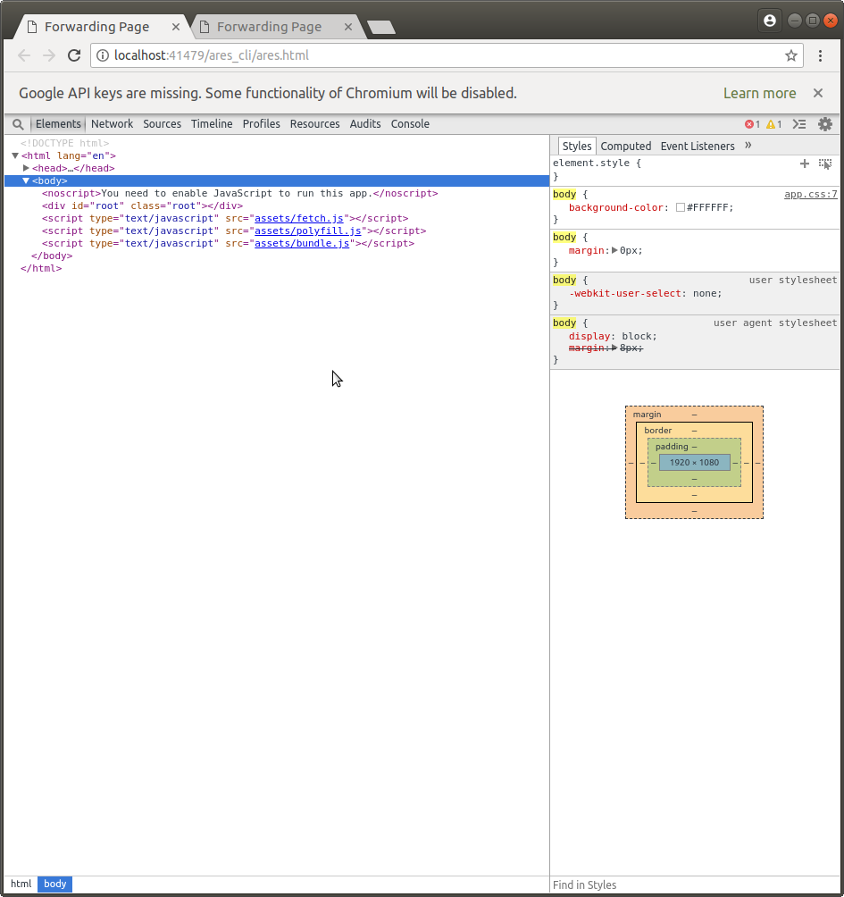
Task: Bookmark page with star icon
Action: 790,55
